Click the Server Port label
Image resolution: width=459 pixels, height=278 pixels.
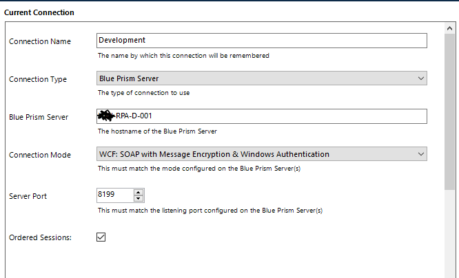30,196
